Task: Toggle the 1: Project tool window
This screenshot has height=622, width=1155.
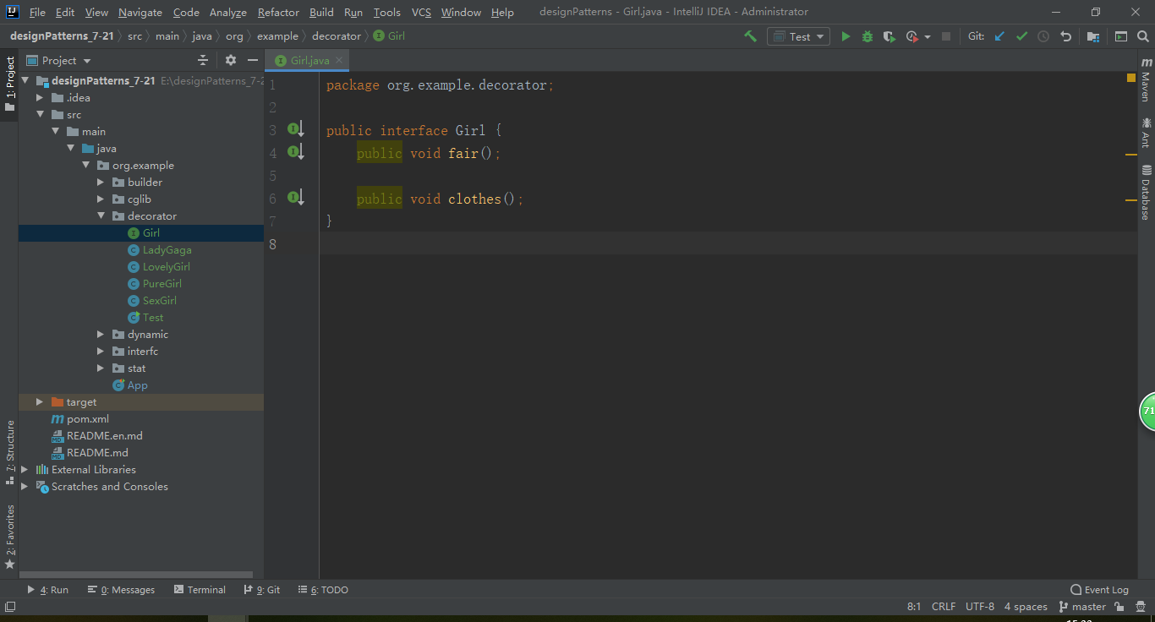Action: tap(9, 84)
